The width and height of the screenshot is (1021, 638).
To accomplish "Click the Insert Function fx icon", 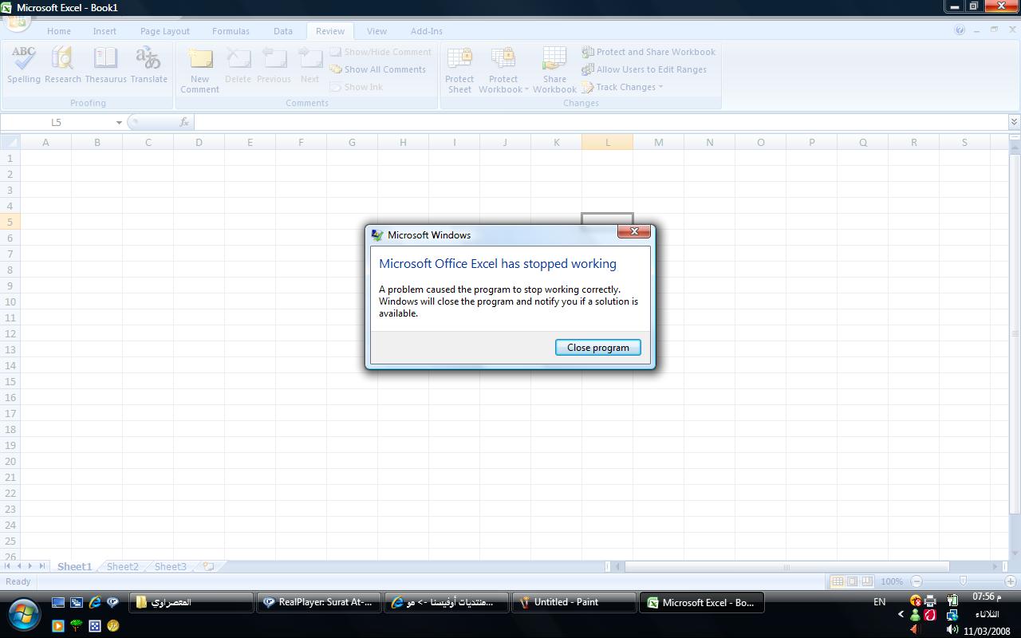I will coord(184,122).
